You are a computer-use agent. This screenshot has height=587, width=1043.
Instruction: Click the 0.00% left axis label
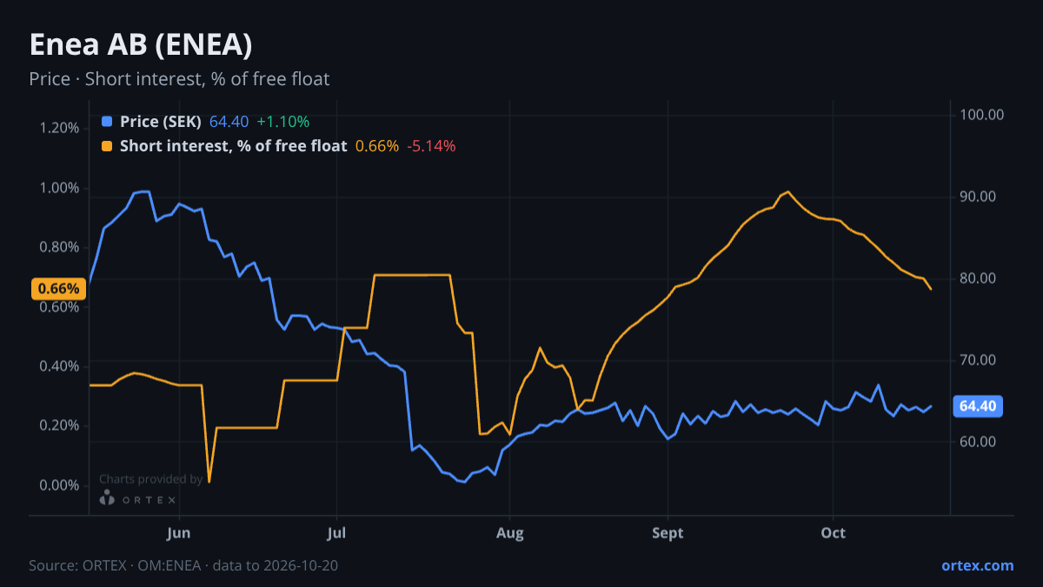tap(59, 485)
